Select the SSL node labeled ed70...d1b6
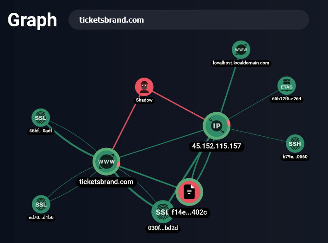This screenshot has height=243, width=328. point(41,204)
